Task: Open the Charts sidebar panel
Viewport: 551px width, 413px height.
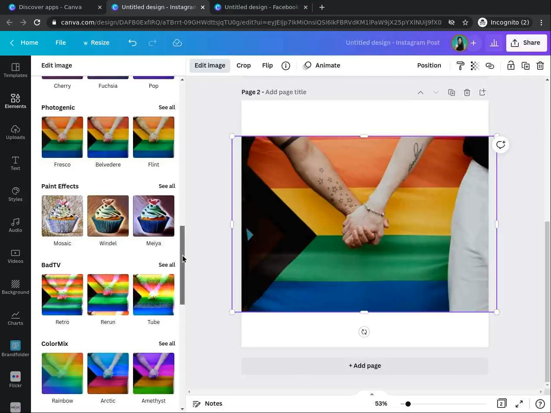Action: pyautogui.click(x=15, y=317)
